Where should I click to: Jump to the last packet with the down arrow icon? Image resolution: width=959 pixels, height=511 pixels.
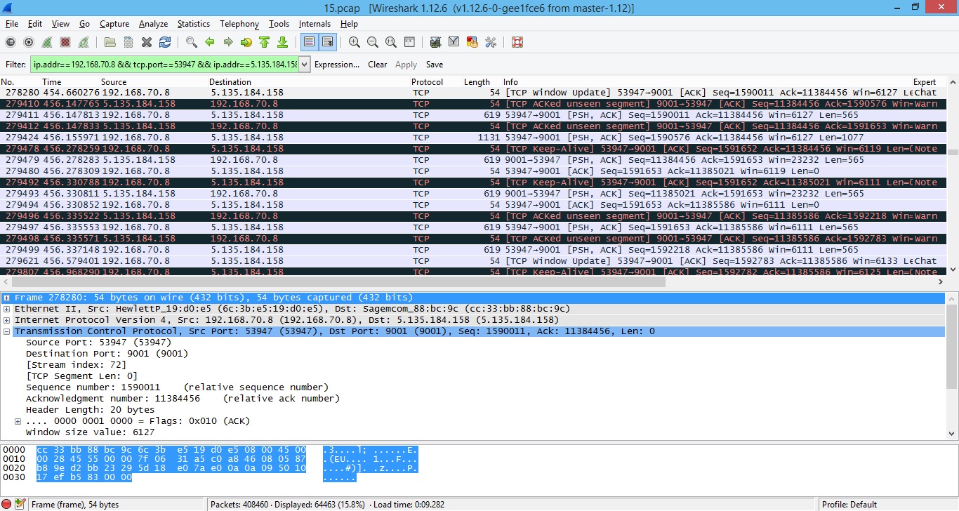[282, 42]
